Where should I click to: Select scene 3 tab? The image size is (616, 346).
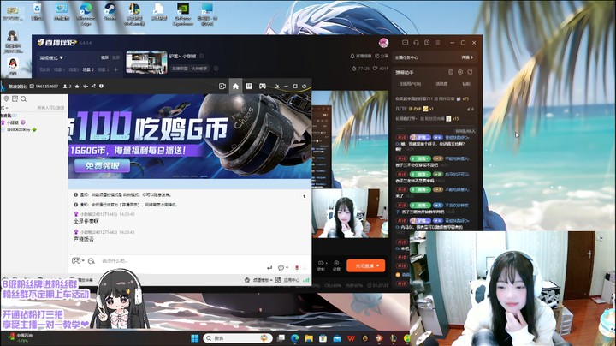[102, 69]
